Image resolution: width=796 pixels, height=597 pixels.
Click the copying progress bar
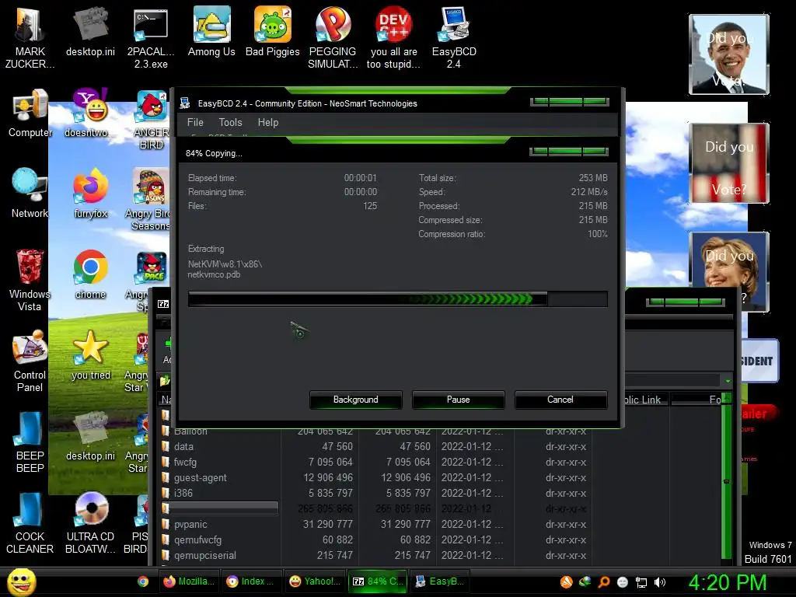tap(397, 299)
